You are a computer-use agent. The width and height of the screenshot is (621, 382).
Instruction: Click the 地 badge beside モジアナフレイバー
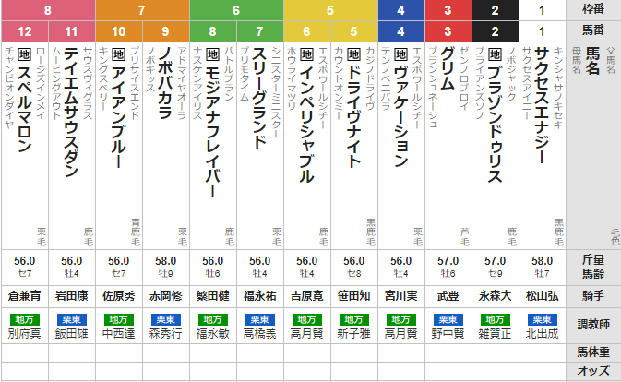212,54
